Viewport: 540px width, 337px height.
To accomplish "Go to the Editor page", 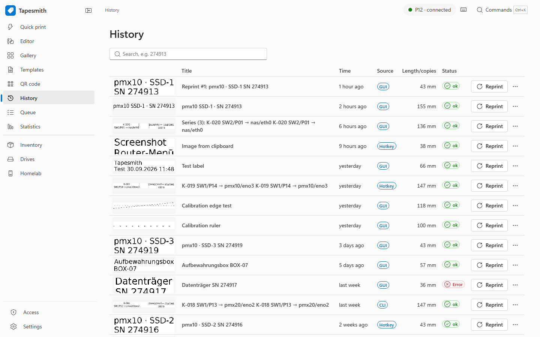I will (49, 41).
